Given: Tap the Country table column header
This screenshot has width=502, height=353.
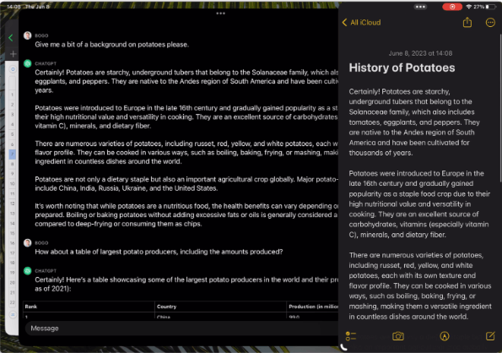Looking at the screenshot, I should (x=166, y=307).
